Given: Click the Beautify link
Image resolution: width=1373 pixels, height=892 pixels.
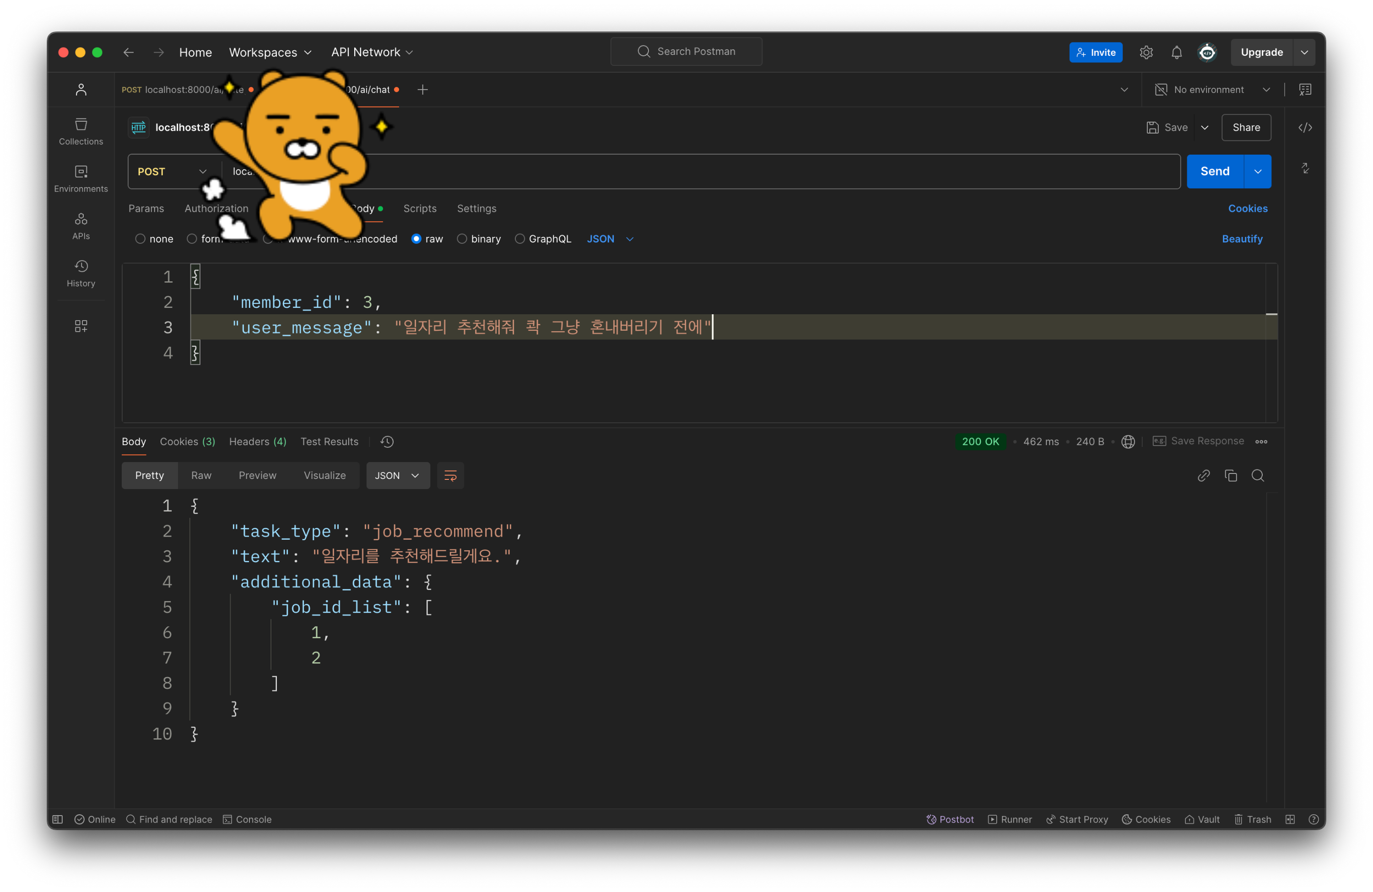Looking at the screenshot, I should pos(1243,239).
